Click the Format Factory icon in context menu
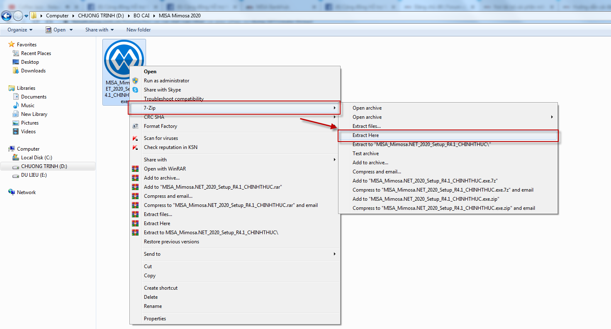This screenshot has height=329, width=611. point(135,126)
